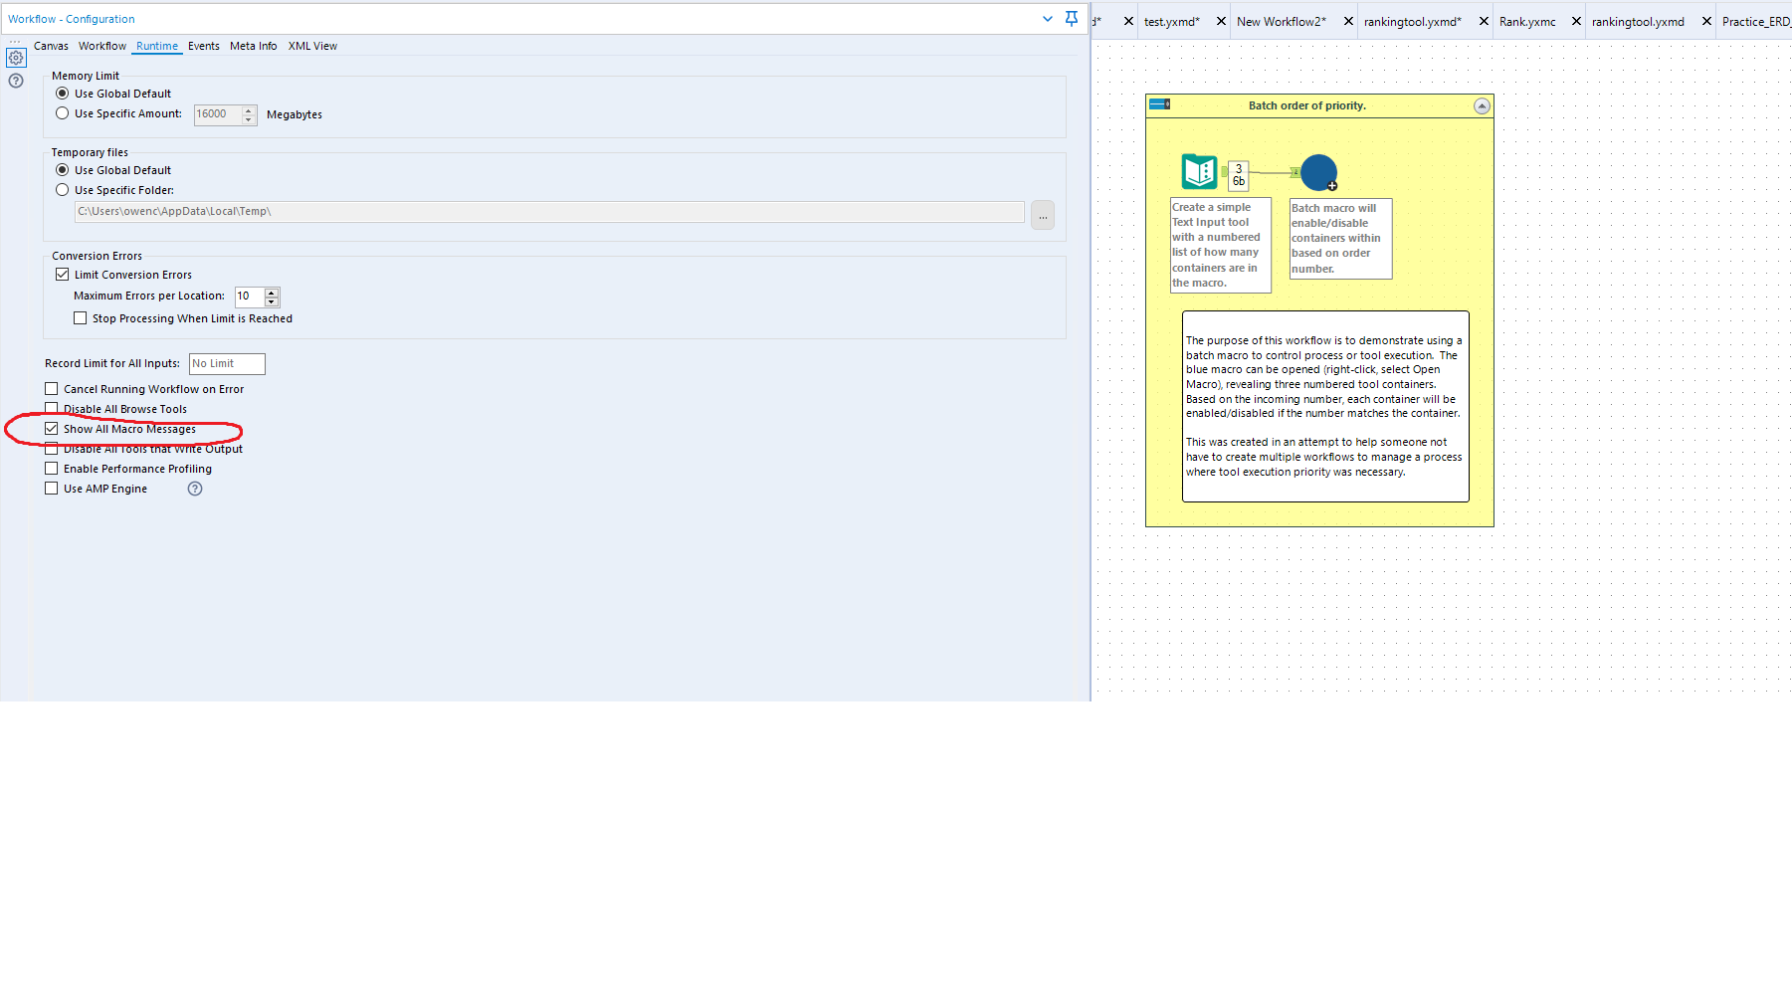Click the help question mark icon in sidebar
This screenshot has height=995, width=1792.
click(16, 81)
